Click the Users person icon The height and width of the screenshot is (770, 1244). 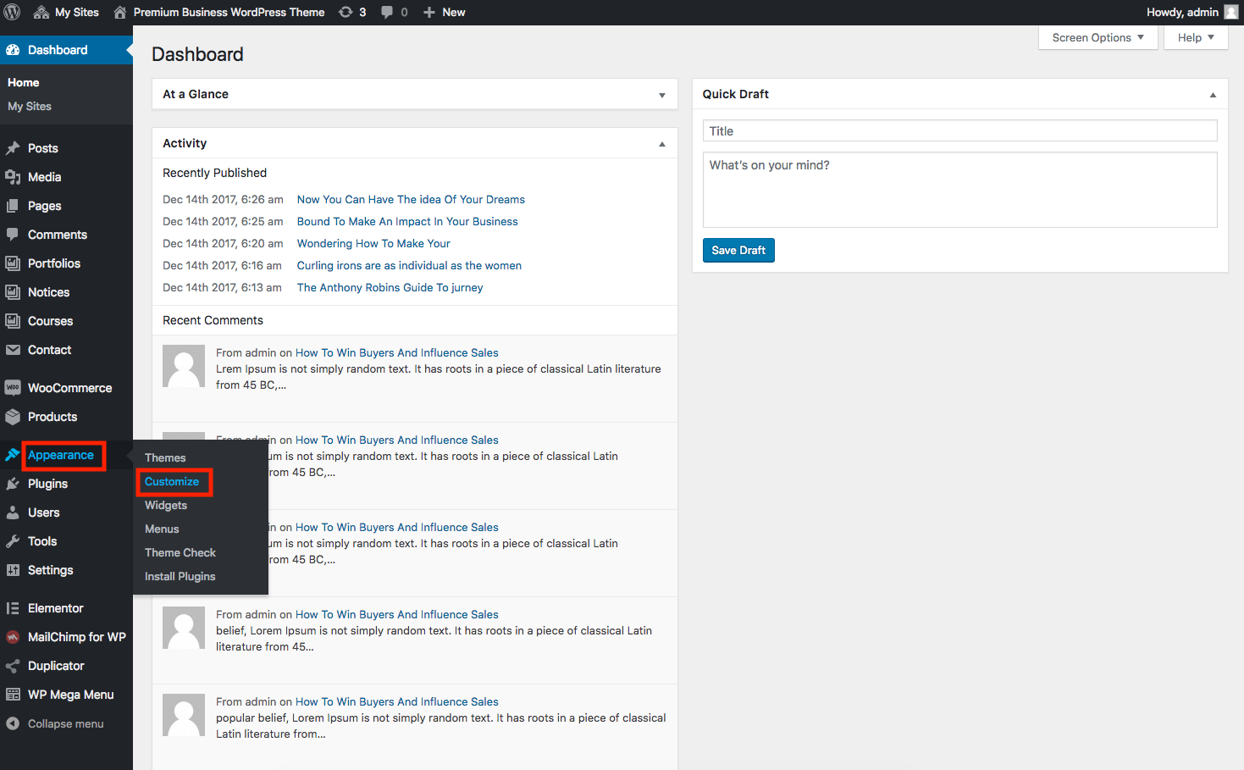click(x=13, y=512)
